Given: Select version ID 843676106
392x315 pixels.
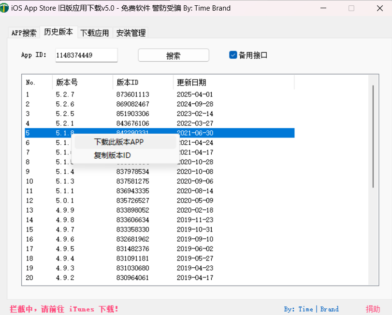Looking at the screenshot, I should [x=133, y=123].
